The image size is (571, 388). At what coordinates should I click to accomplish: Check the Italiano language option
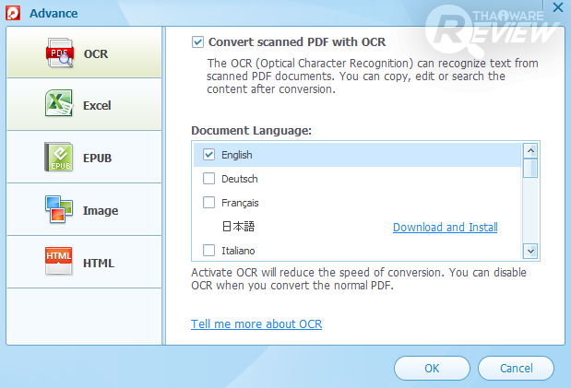coord(209,251)
